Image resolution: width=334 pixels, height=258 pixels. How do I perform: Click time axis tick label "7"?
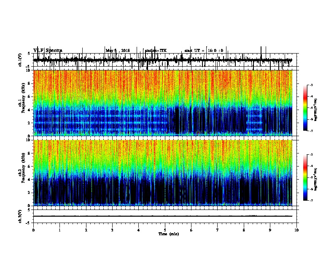click(218, 230)
